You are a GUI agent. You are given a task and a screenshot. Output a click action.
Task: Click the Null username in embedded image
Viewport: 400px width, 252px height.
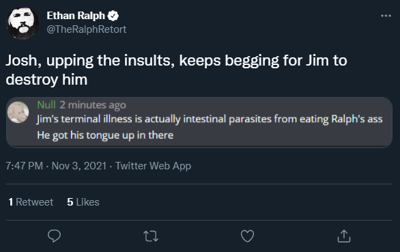pyautogui.click(x=46, y=105)
